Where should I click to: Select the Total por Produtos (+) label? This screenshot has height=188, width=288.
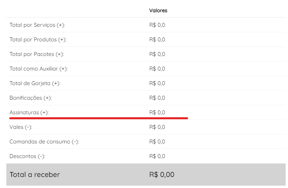(38, 39)
